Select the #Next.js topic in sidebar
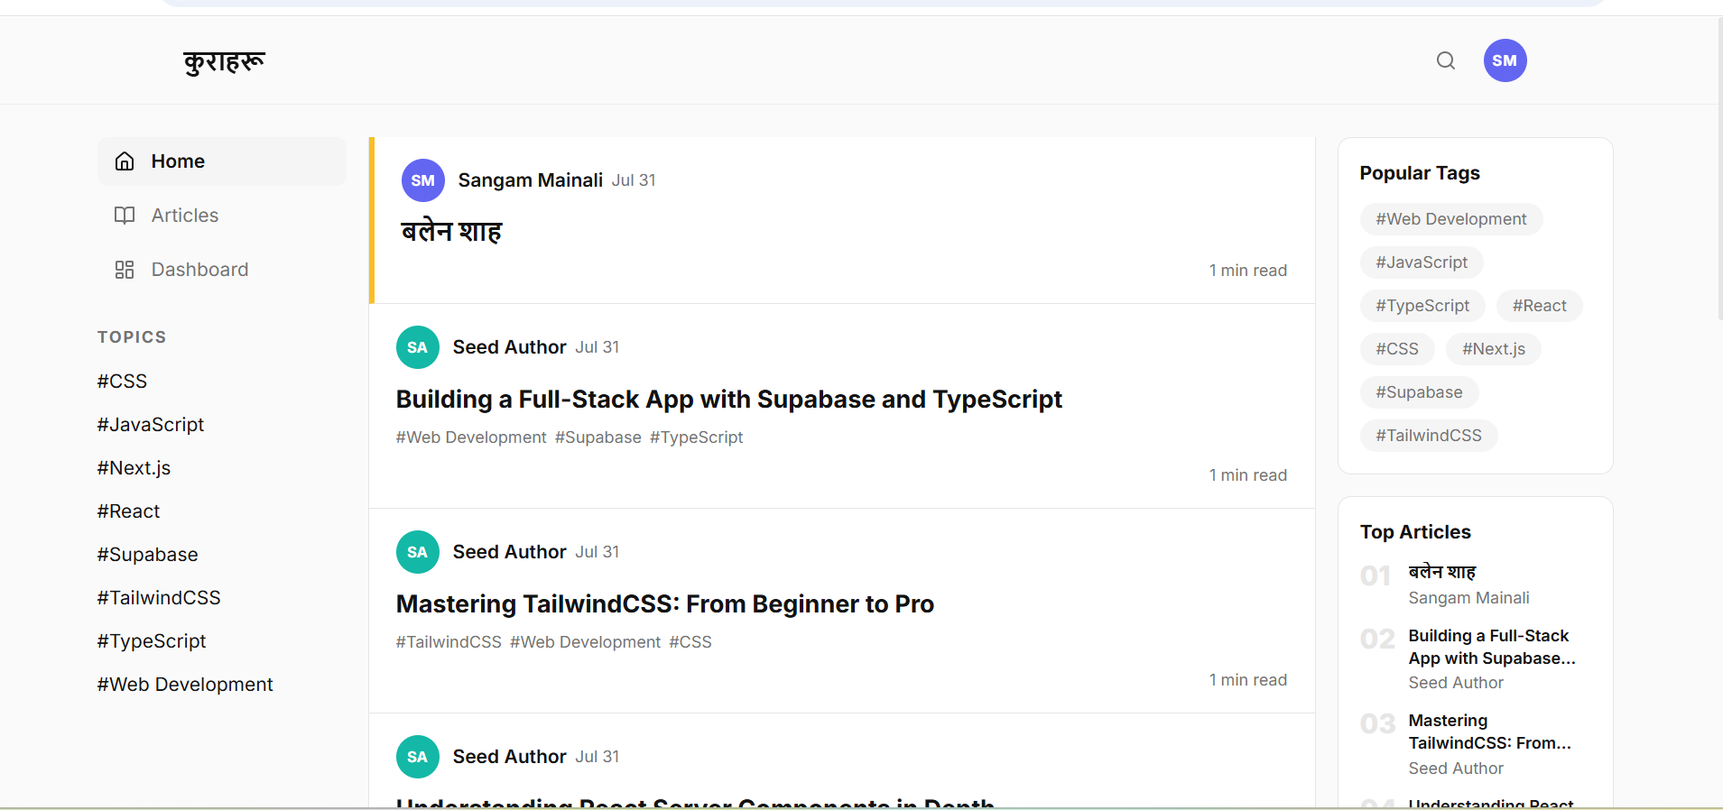This screenshot has width=1723, height=810. 134,468
